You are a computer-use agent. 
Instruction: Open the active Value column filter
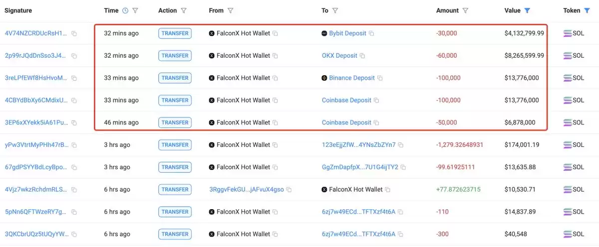pos(527,10)
